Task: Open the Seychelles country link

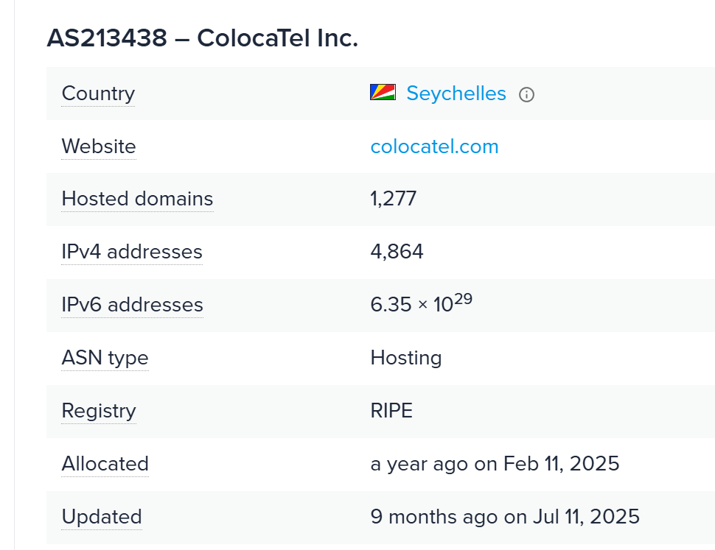Action: (456, 94)
